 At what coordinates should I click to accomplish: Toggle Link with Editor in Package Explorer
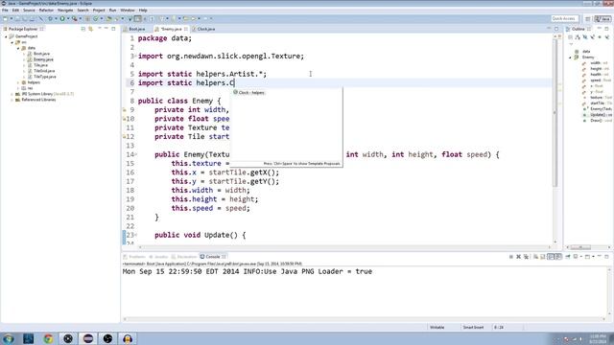pos(91,29)
